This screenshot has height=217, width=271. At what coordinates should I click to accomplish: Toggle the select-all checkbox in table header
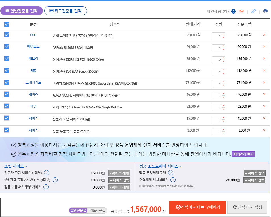click(x=7, y=24)
